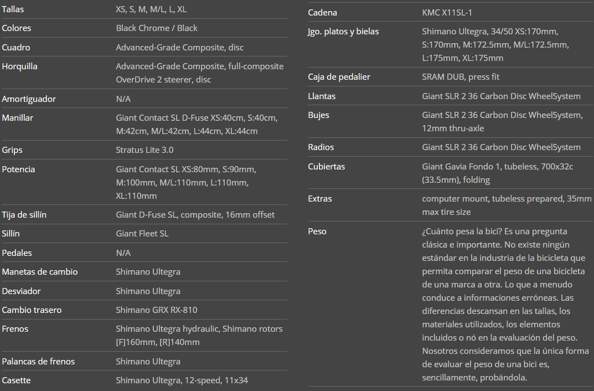594x391 pixels.
Task: Click the 'Horquilla' row label
Action: click(x=20, y=66)
